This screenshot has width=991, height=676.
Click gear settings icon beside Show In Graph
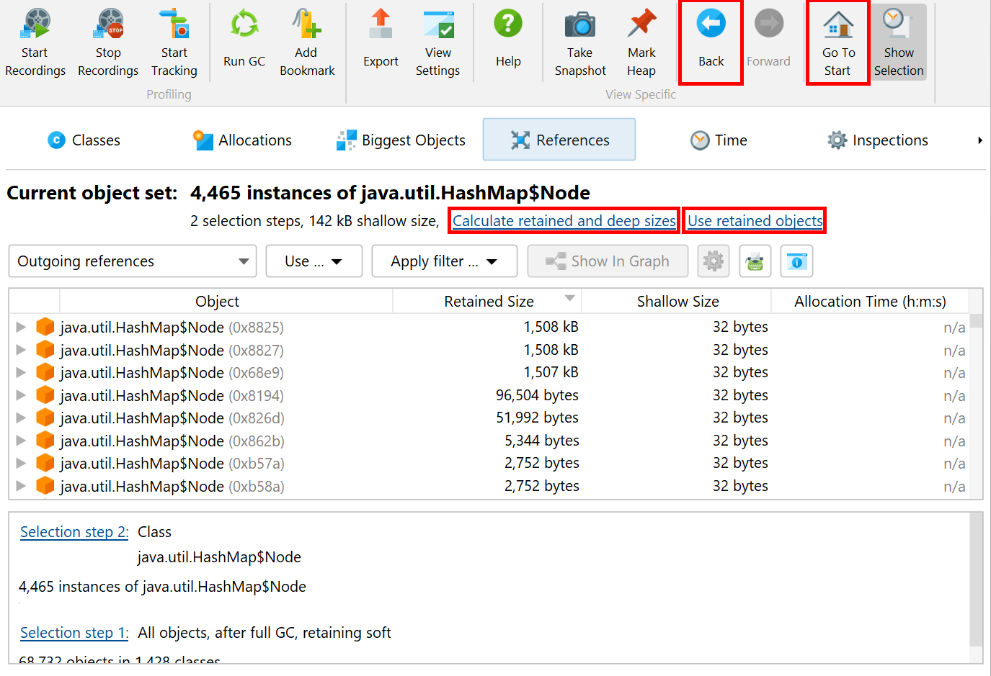pos(714,261)
